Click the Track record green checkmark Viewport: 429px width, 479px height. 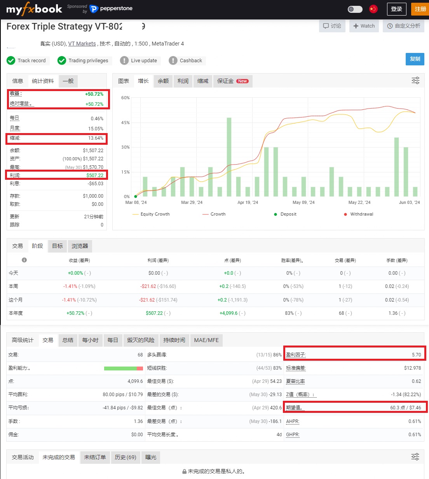(x=11, y=60)
